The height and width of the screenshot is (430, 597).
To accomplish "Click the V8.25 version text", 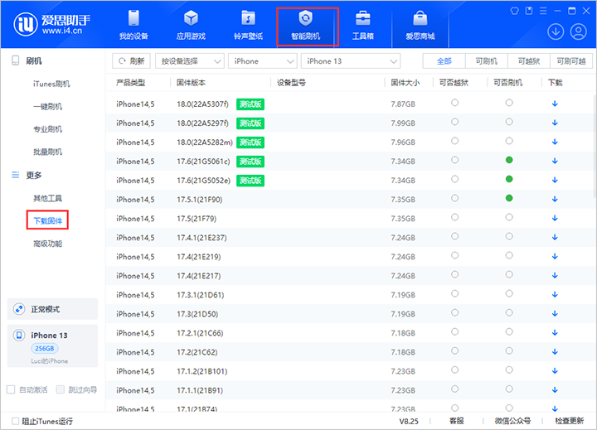I will (x=409, y=421).
